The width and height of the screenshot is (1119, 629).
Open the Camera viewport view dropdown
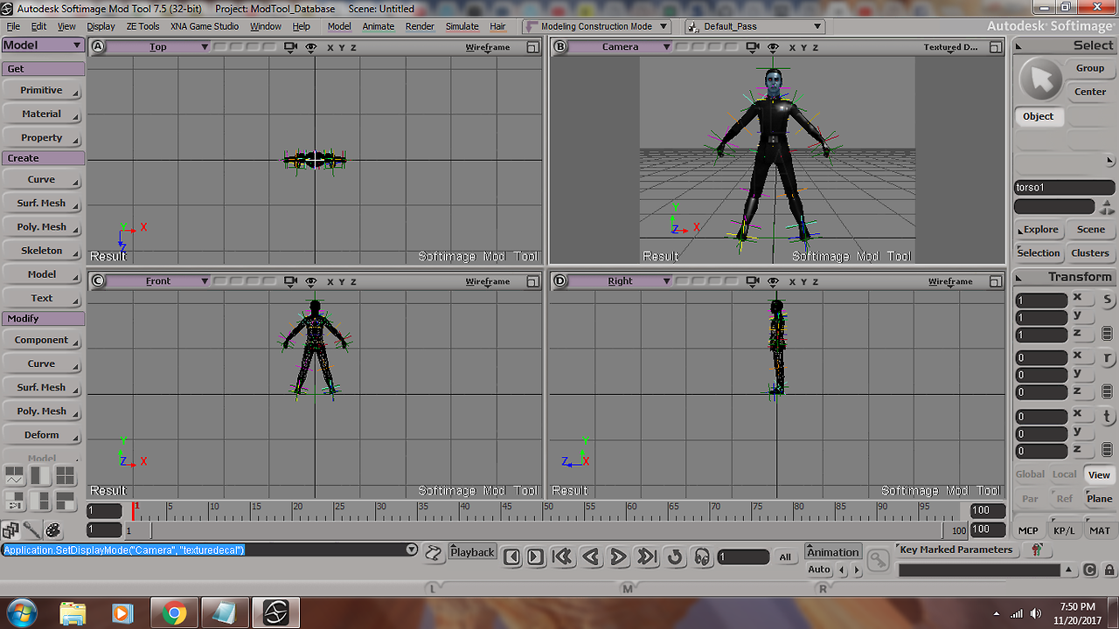tap(620, 47)
